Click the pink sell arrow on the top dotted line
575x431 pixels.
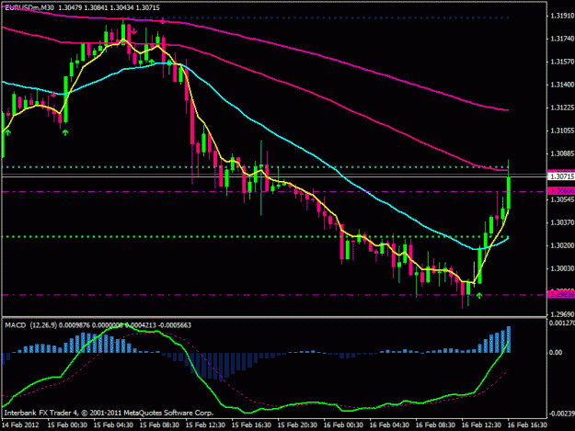click(x=162, y=21)
